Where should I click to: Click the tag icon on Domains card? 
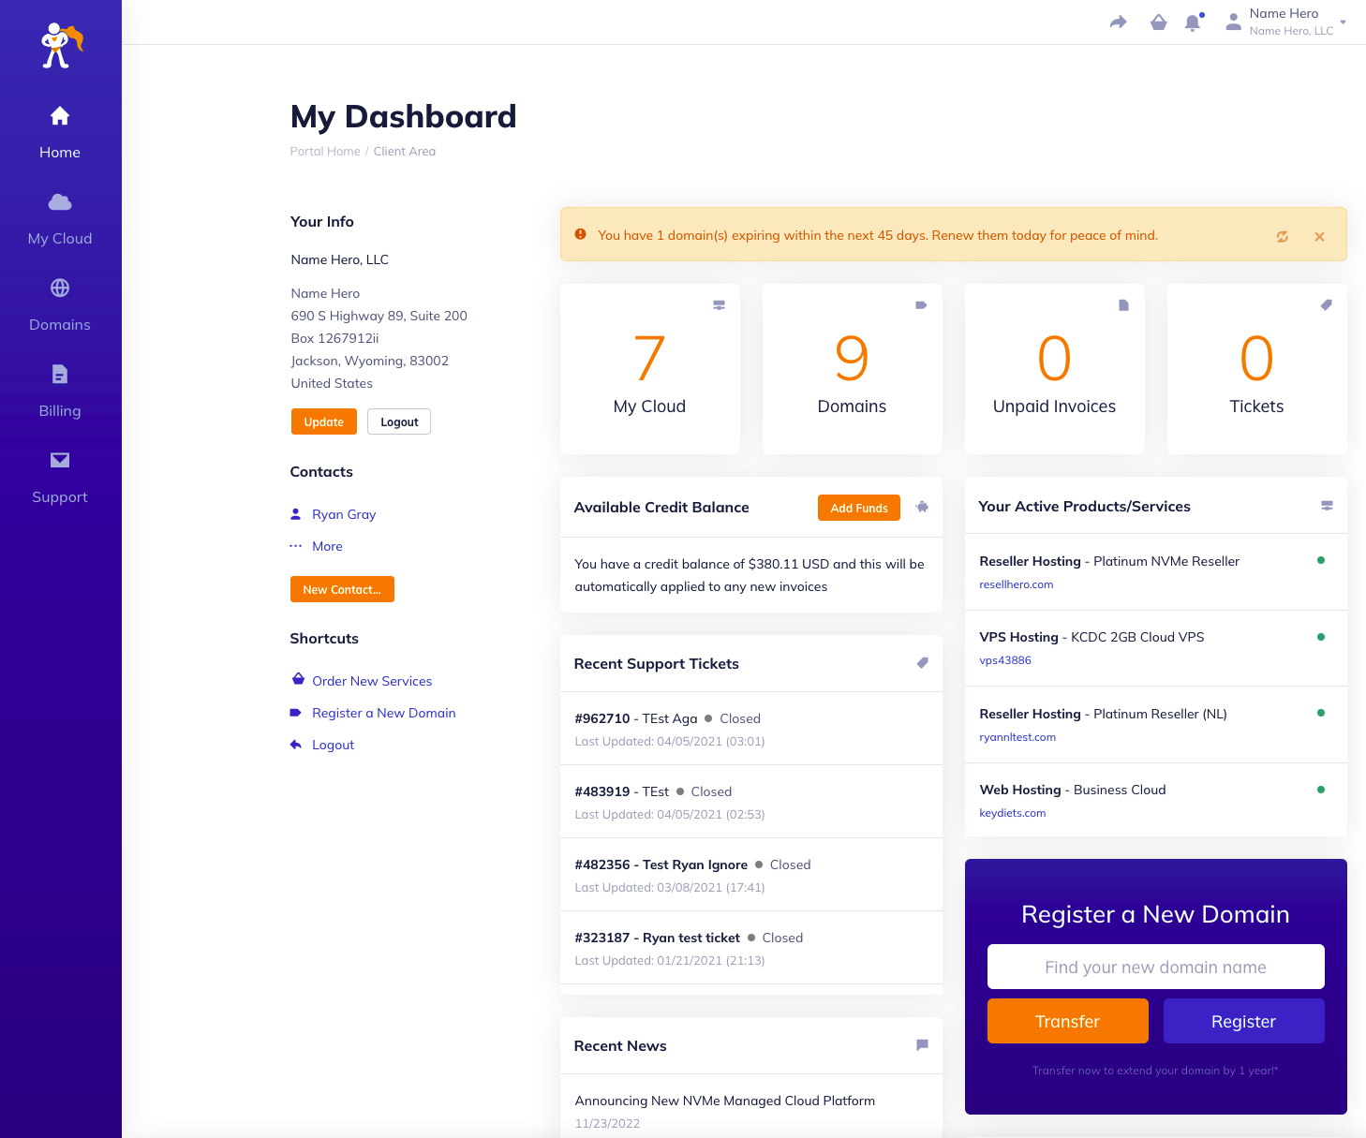pos(921,305)
